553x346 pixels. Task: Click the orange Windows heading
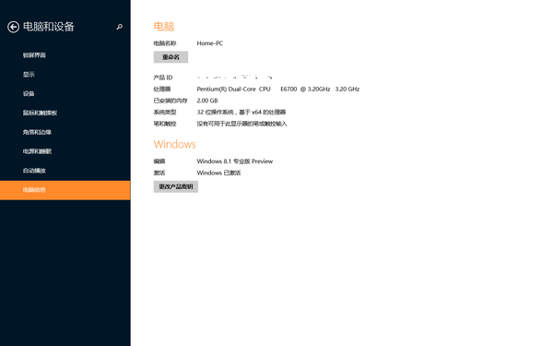click(174, 145)
